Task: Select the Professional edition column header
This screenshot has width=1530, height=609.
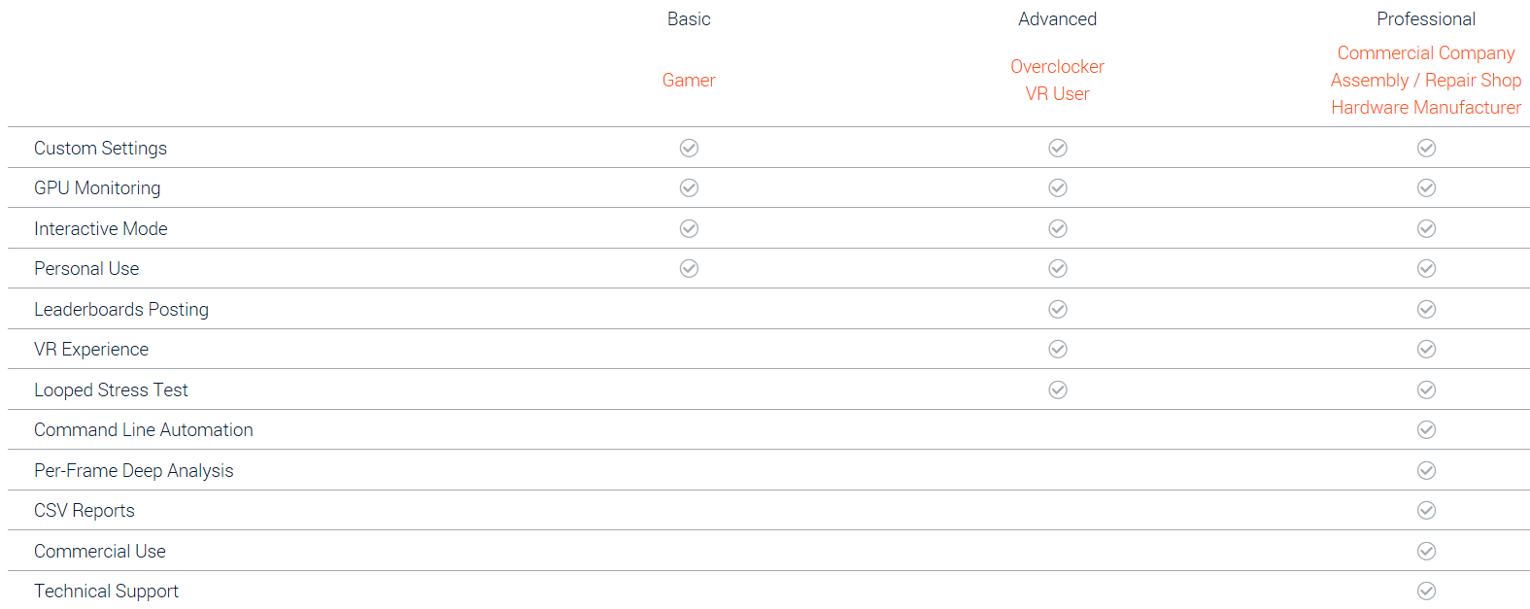Action: pos(1426,18)
